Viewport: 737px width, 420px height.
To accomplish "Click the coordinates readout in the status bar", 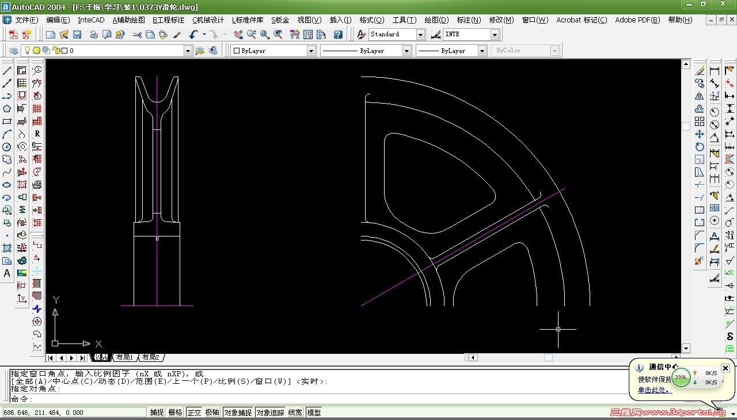I will pos(74,413).
